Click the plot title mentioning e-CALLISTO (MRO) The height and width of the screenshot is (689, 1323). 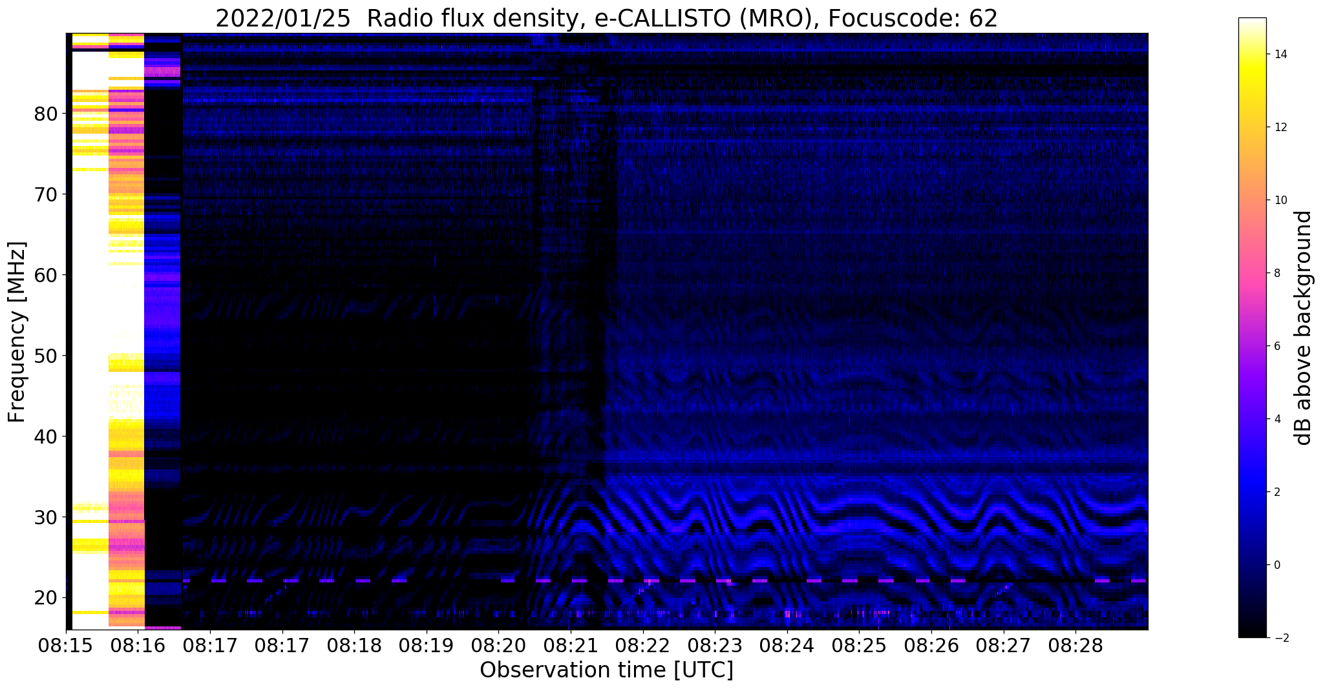pos(606,19)
